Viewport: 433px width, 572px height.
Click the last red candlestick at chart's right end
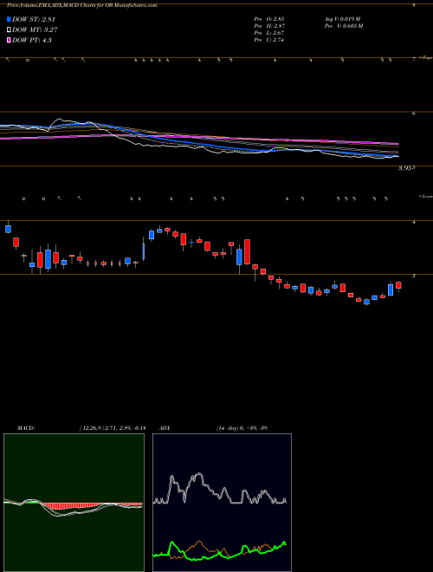click(x=398, y=285)
